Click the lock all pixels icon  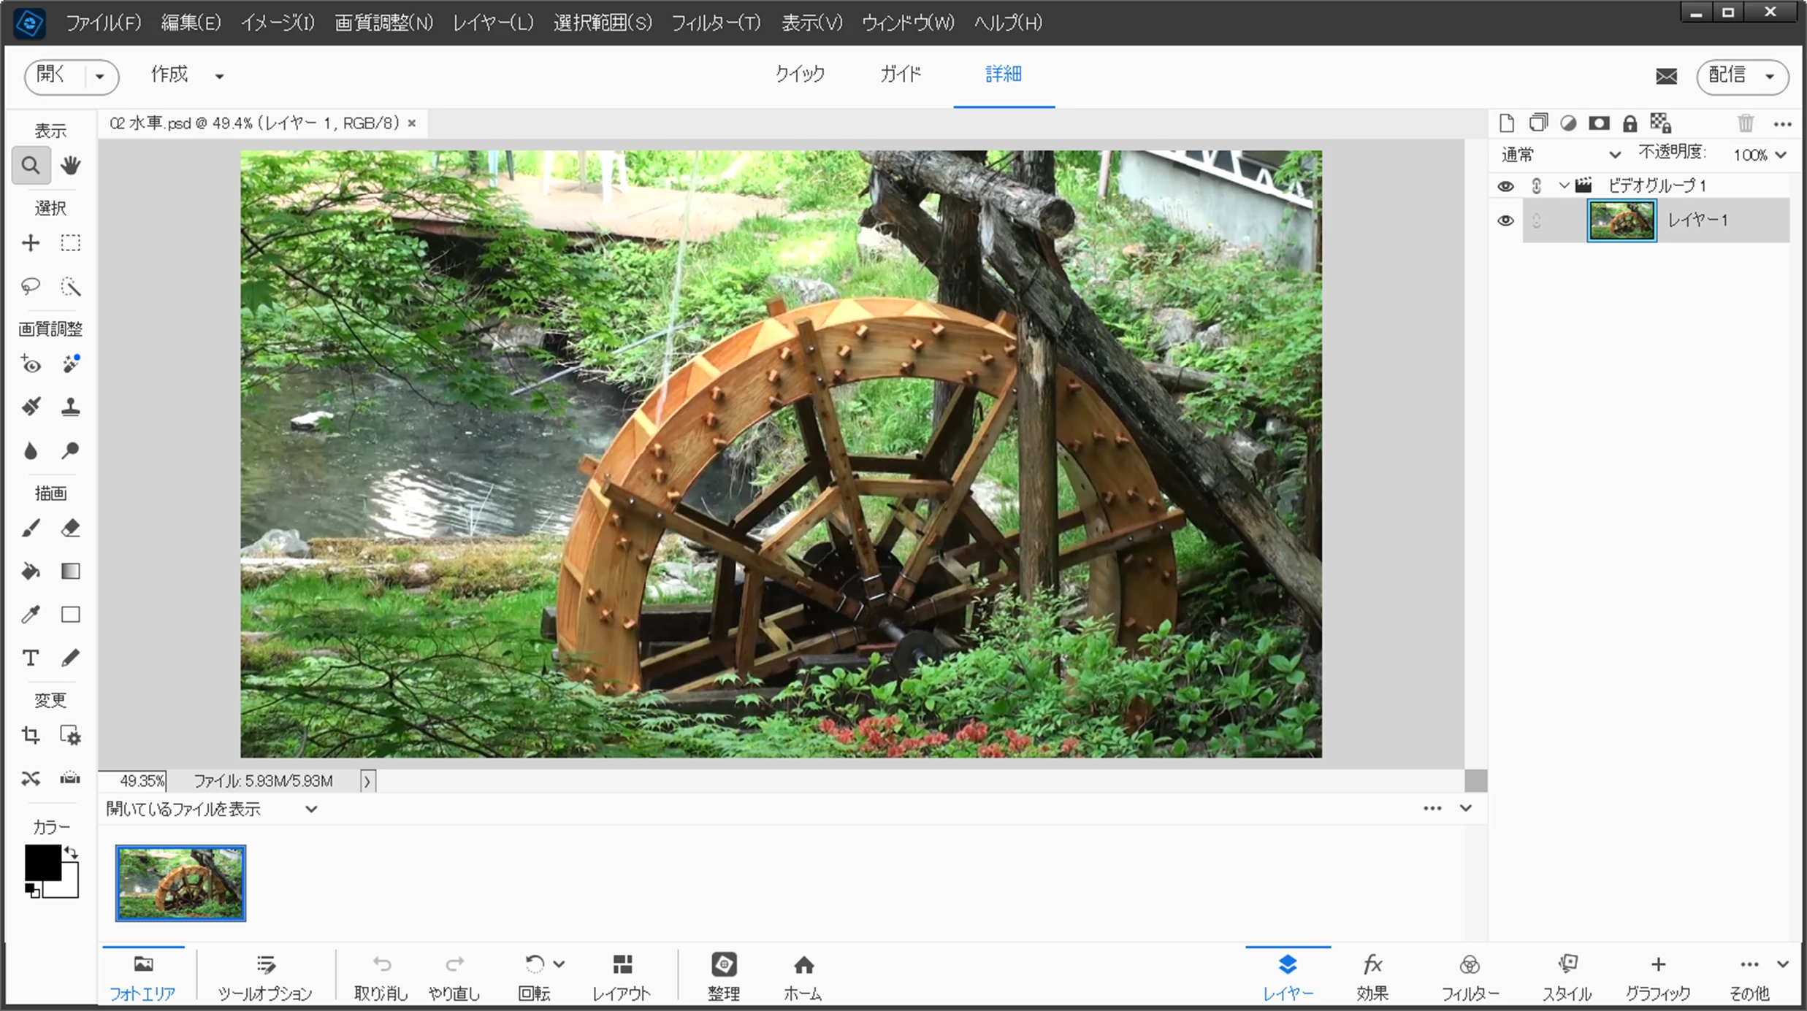pyautogui.click(x=1630, y=123)
